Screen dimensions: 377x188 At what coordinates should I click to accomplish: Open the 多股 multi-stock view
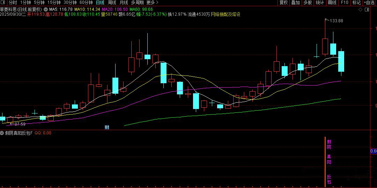tap(308, 3)
